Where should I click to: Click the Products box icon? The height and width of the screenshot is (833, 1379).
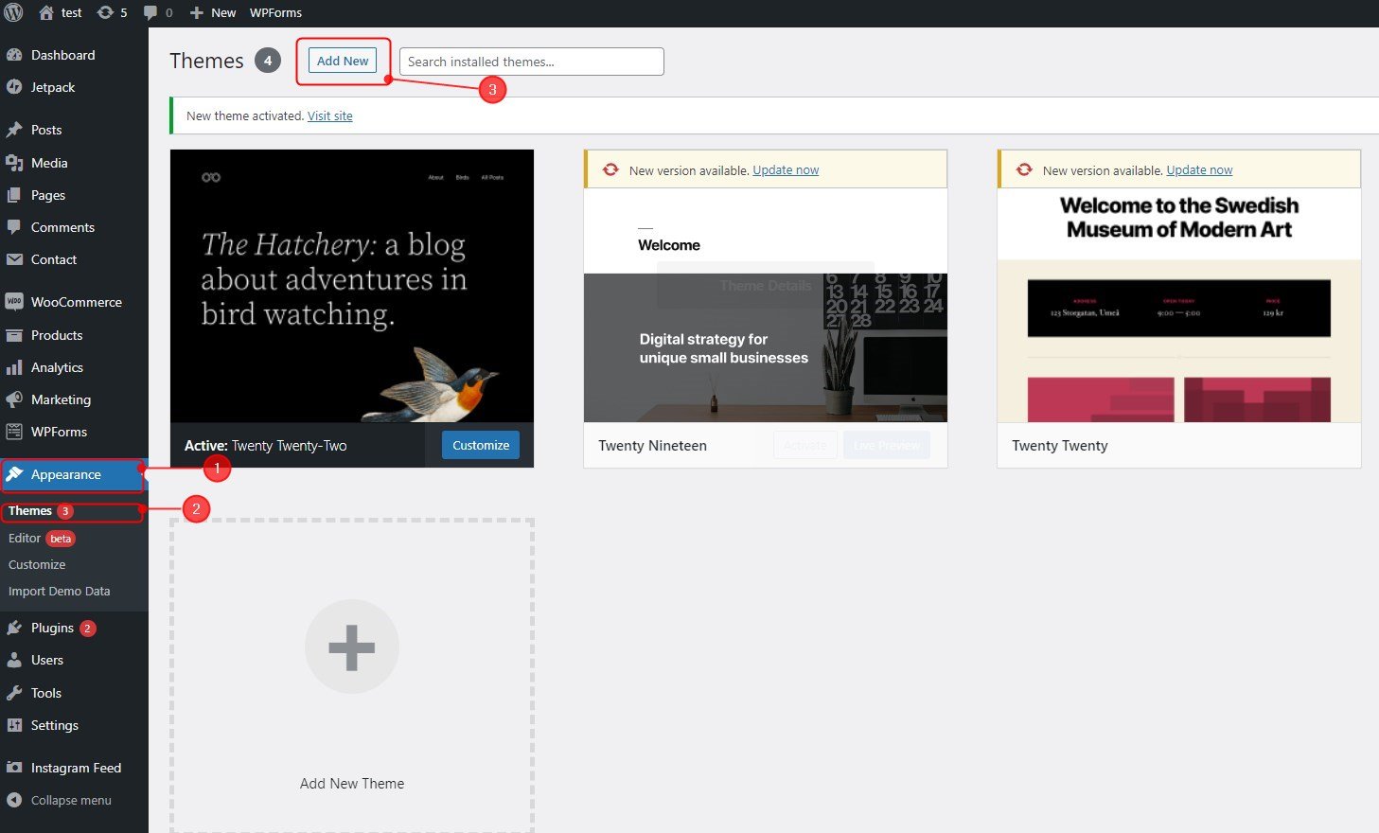[x=14, y=335]
